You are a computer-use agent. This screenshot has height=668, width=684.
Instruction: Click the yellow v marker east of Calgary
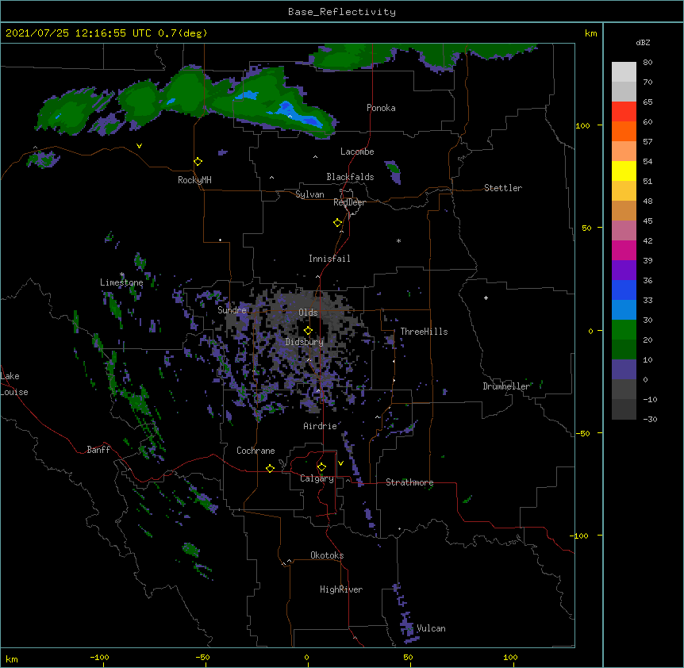[x=340, y=463]
